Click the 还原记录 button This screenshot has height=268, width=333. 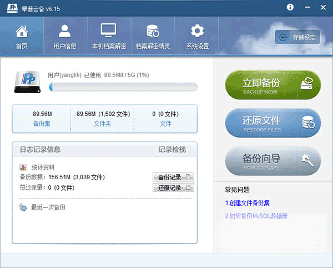[x=173, y=188]
